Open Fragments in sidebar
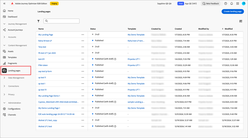Screen dimensions: 248x138 coord(12,63)
